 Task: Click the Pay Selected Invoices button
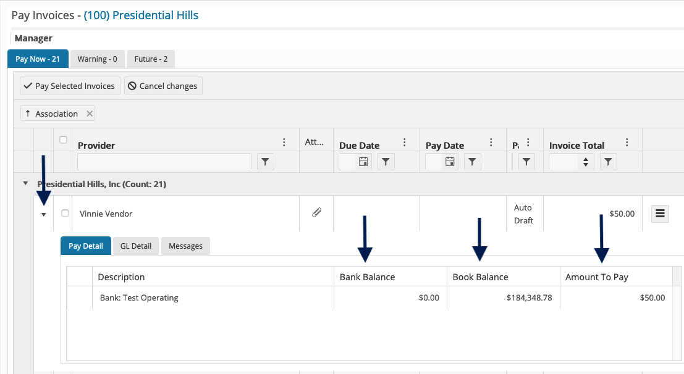pyautogui.click(x=70, y=86)
